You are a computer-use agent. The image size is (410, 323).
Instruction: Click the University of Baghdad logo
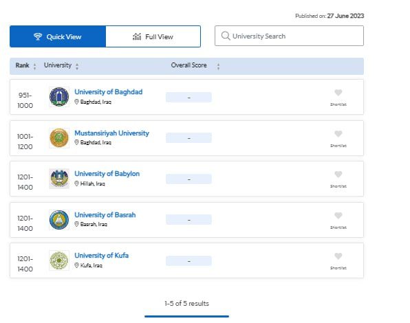59,97
